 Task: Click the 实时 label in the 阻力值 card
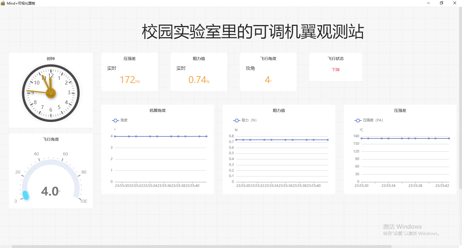coord(181,68)
